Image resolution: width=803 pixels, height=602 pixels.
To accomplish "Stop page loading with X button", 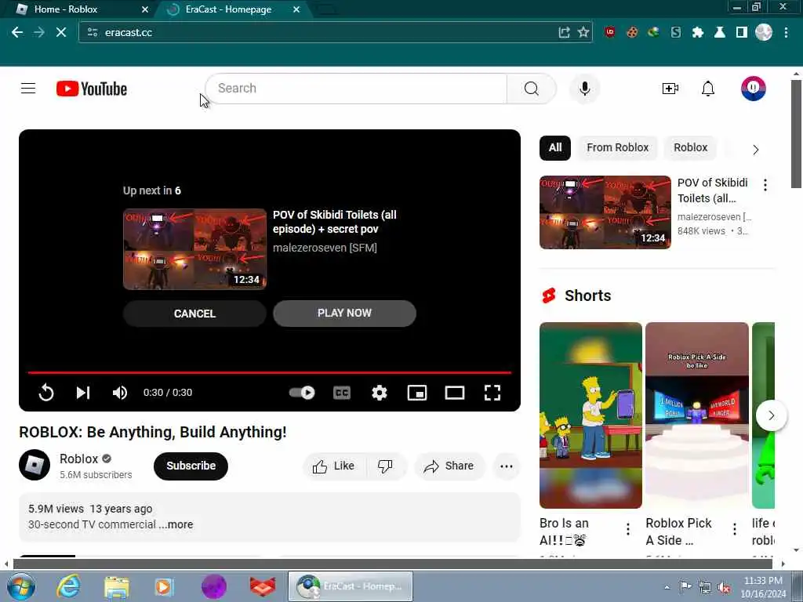I will click(61, 32).
